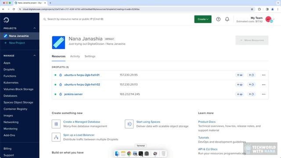Screen dimensions: 281x158
Task: Add a backup to ubuntu-s-1vcpu-2gb-fra1-01
Action: [x=251, y=75]
